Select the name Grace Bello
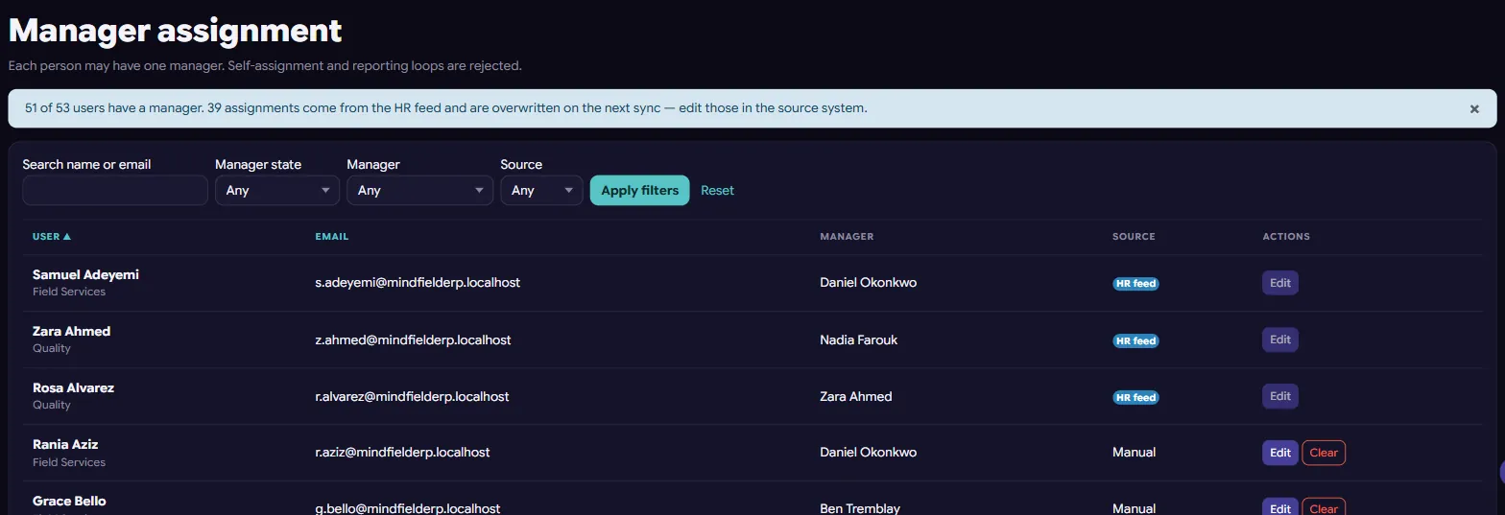Image resolution: width=1505 pixels, height=515 pixels. tap(69, 501)
